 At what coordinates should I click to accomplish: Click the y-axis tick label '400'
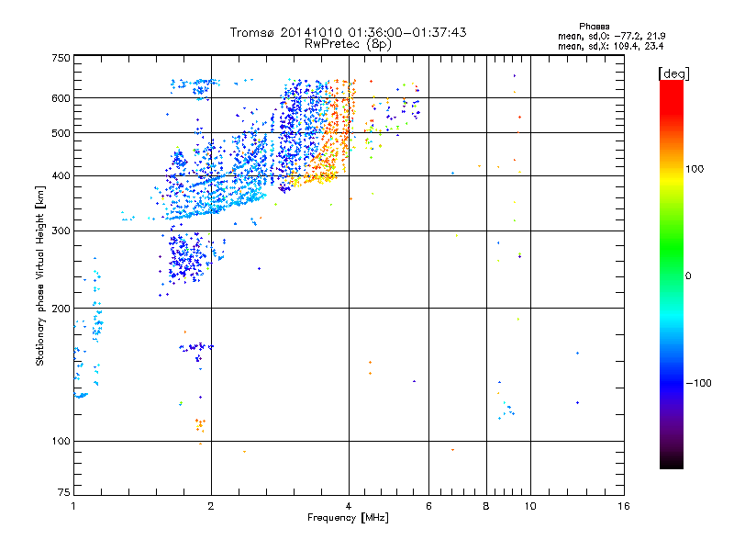tap(61, 176)
